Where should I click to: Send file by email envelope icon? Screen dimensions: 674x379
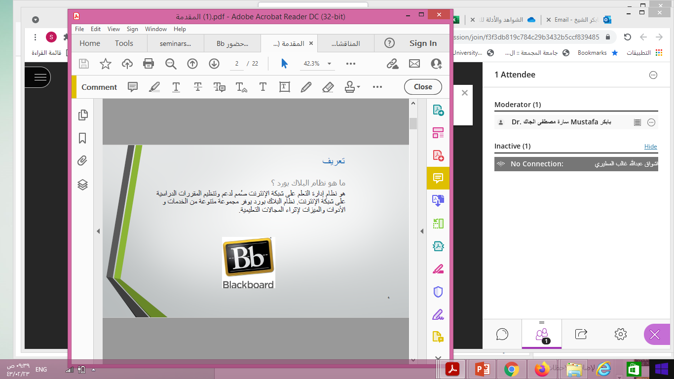pyautogui.click(x=414, y=64)
